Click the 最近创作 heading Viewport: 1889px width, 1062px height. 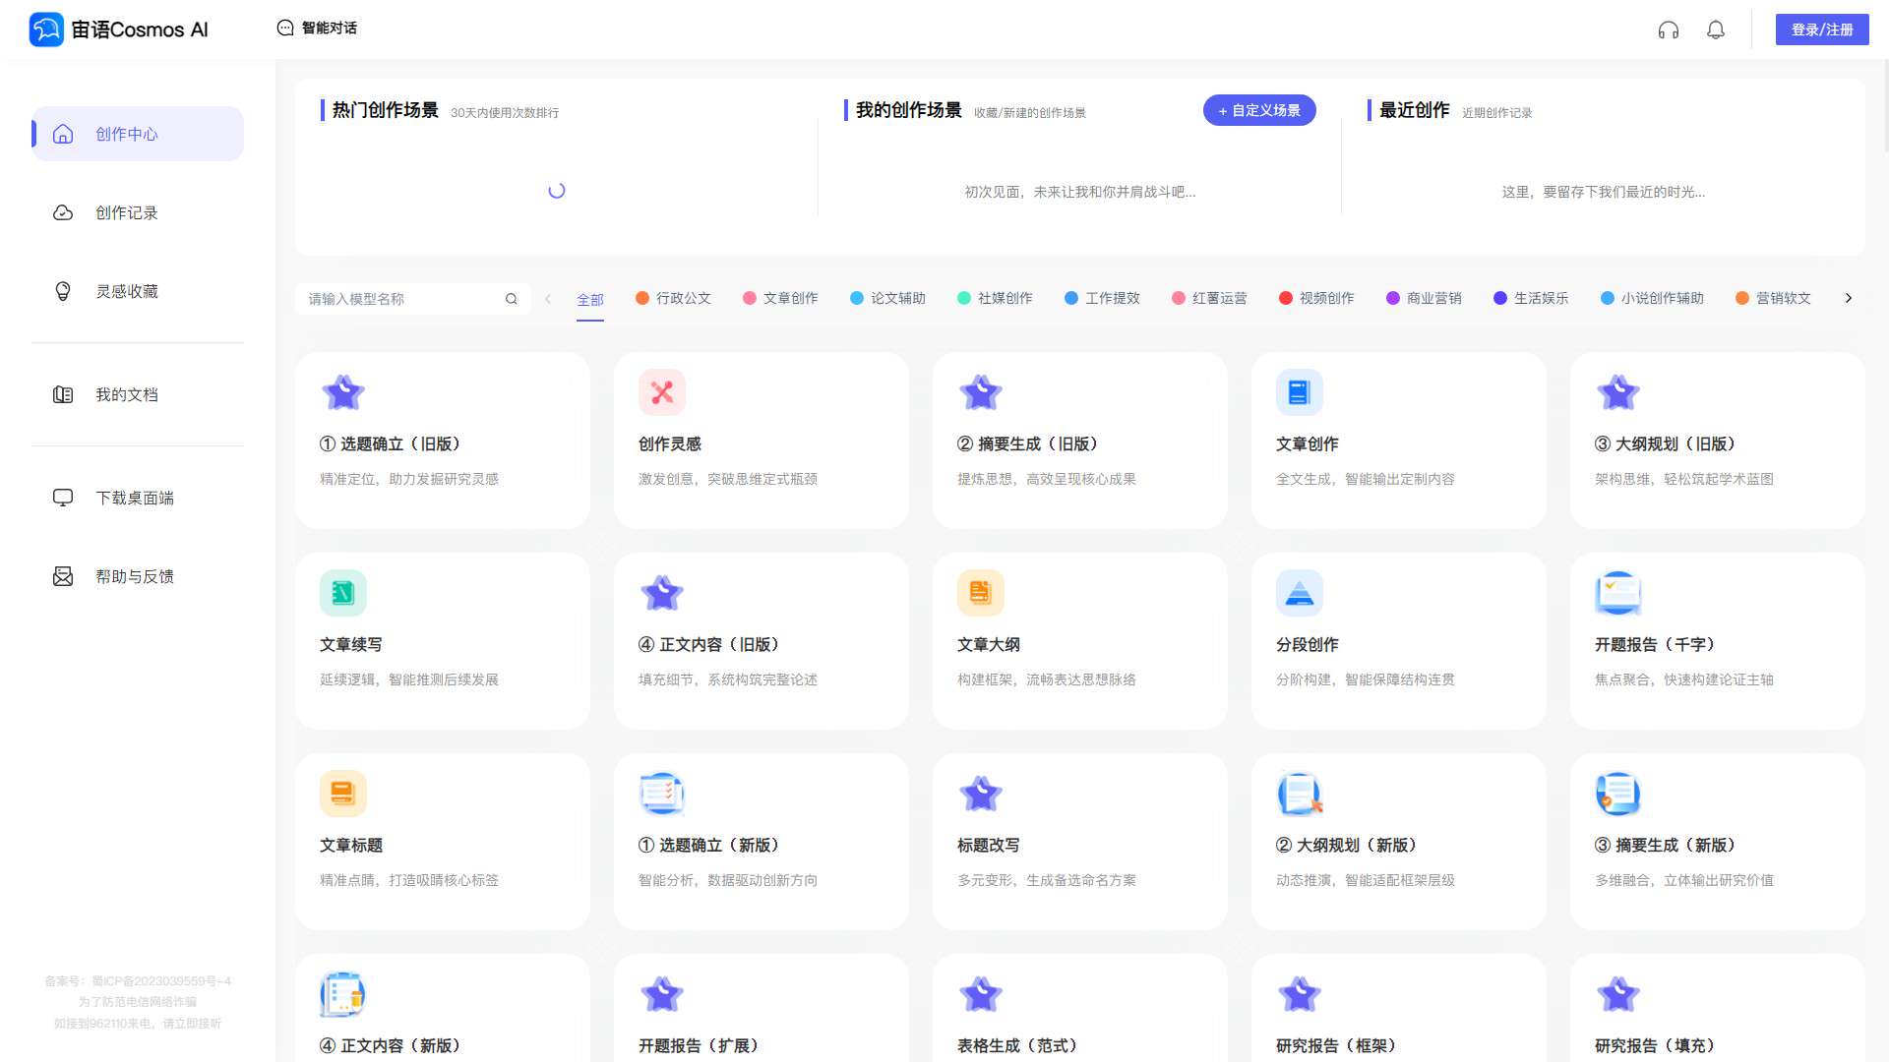1415,110
